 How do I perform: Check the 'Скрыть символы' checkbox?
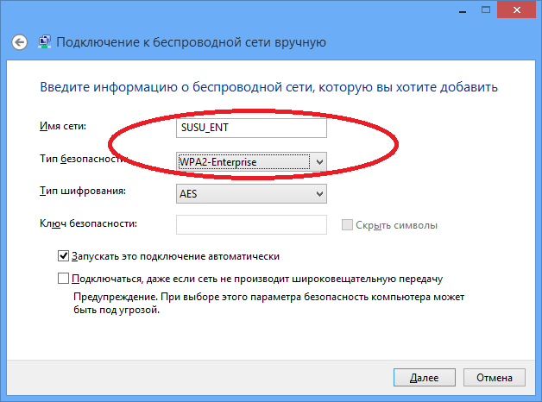coord(348,225)
